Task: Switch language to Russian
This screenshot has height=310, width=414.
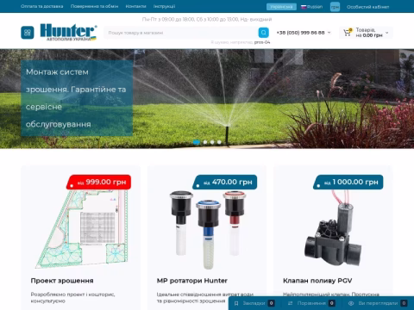Action: coord(311,7)
